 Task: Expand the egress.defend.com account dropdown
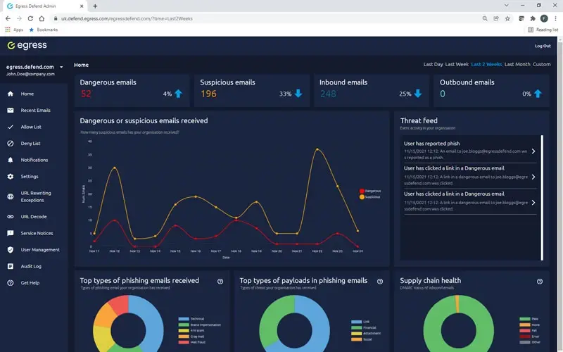click(61, 67)
